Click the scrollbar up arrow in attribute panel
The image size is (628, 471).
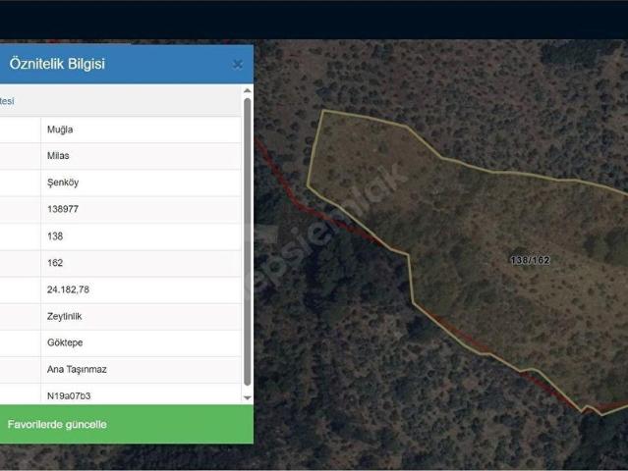point(248,90)
